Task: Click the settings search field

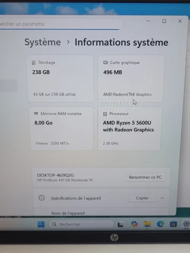Action: (60, 24)
